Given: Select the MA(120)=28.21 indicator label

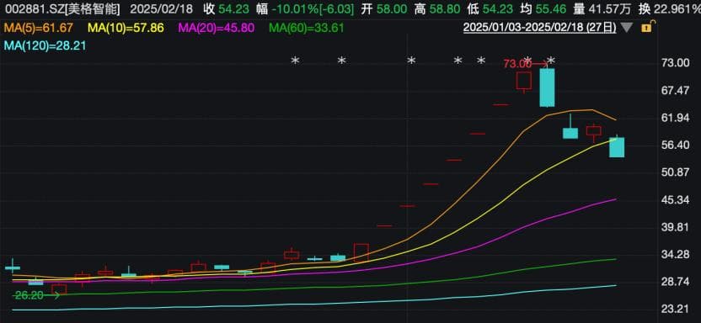Looking at the screenshot, I should click(45, 45).
